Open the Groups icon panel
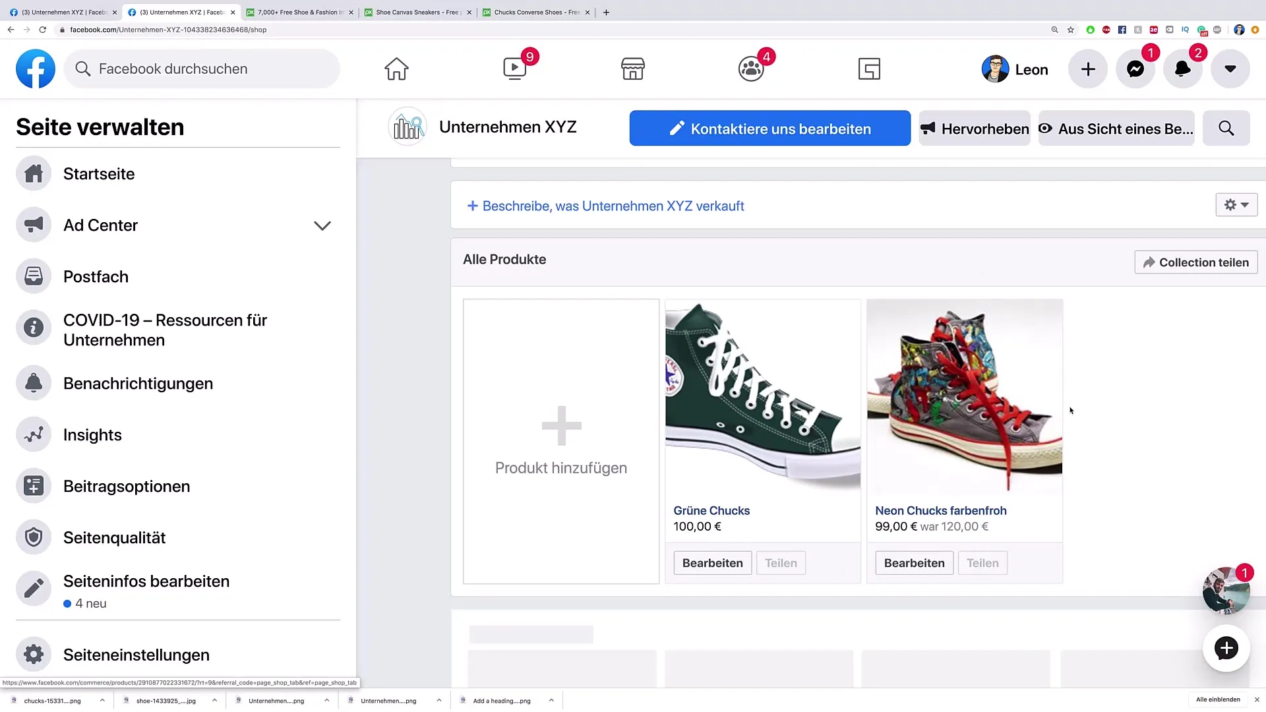 pyautogui.click(x=751, y=69)
